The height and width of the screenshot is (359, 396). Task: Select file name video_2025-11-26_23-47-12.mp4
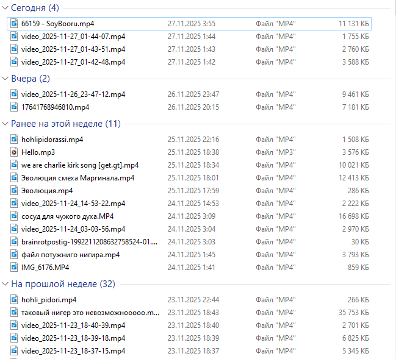click(73, 94)
